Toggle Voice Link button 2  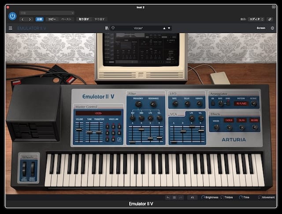(113, 127)
